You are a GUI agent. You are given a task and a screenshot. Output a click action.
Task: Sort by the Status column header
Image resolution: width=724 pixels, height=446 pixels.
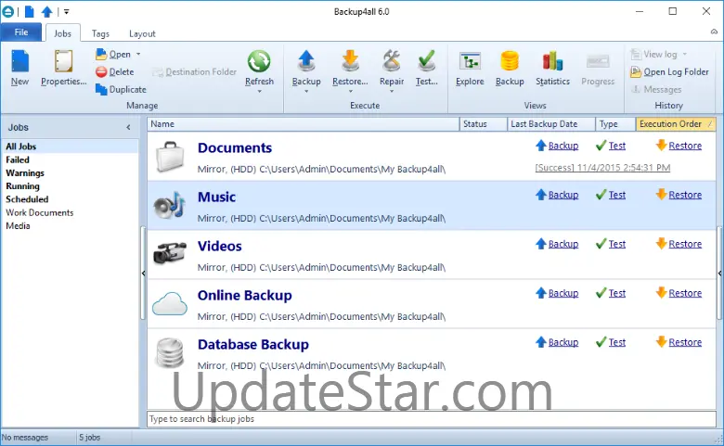(484, 124)
